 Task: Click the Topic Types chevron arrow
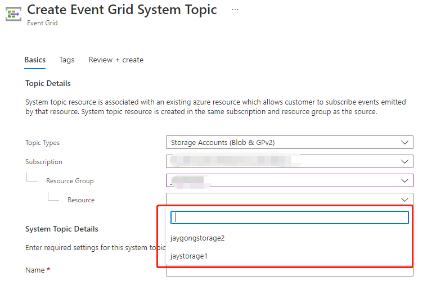[x=404, y=142]
